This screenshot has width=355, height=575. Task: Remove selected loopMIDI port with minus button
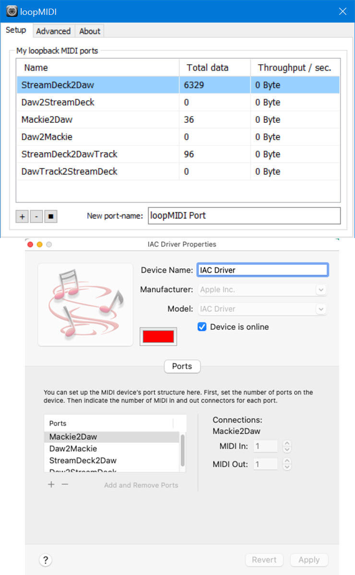tap(36, 216)
